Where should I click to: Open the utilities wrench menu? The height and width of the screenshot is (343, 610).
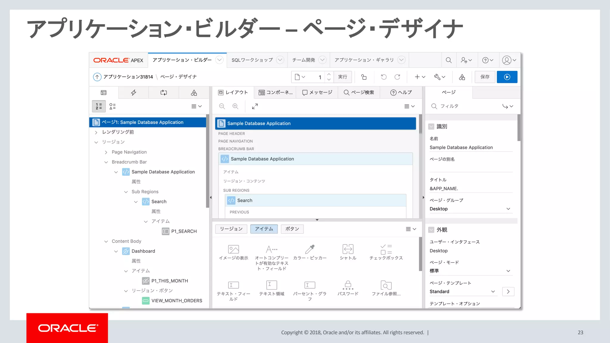coord(440,77)
